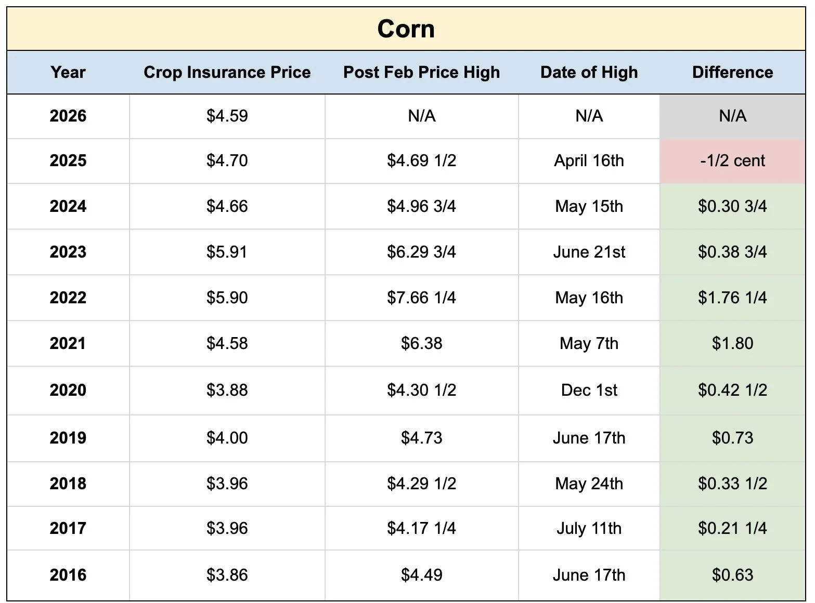Select the Post Feb Price High header
Viewport: 815px width, 603px height.
pyautogui.click(x=421, y=72)
